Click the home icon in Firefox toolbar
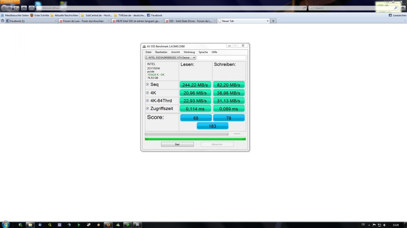Viewport: 407px width, 228px height. click(x=403, y=8)
